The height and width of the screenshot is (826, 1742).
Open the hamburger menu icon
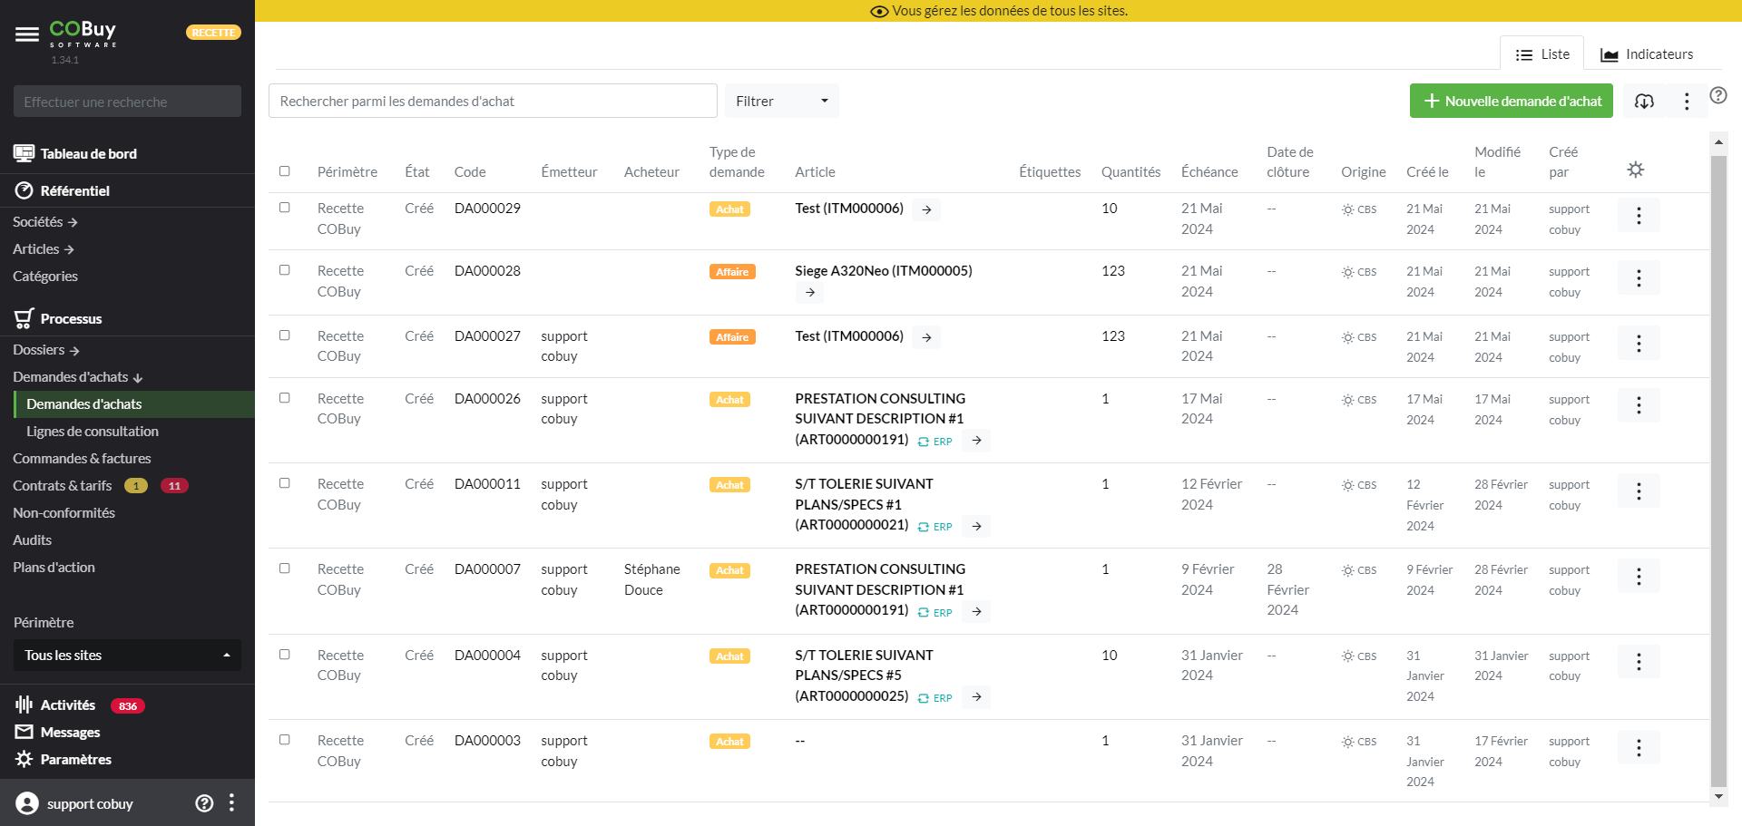pos(27,34)
